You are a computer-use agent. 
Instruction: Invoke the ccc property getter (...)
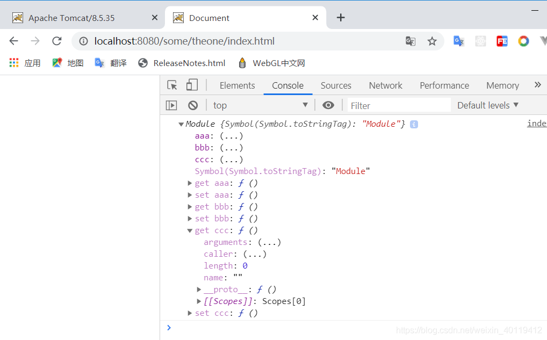click(x=231, y=160)
